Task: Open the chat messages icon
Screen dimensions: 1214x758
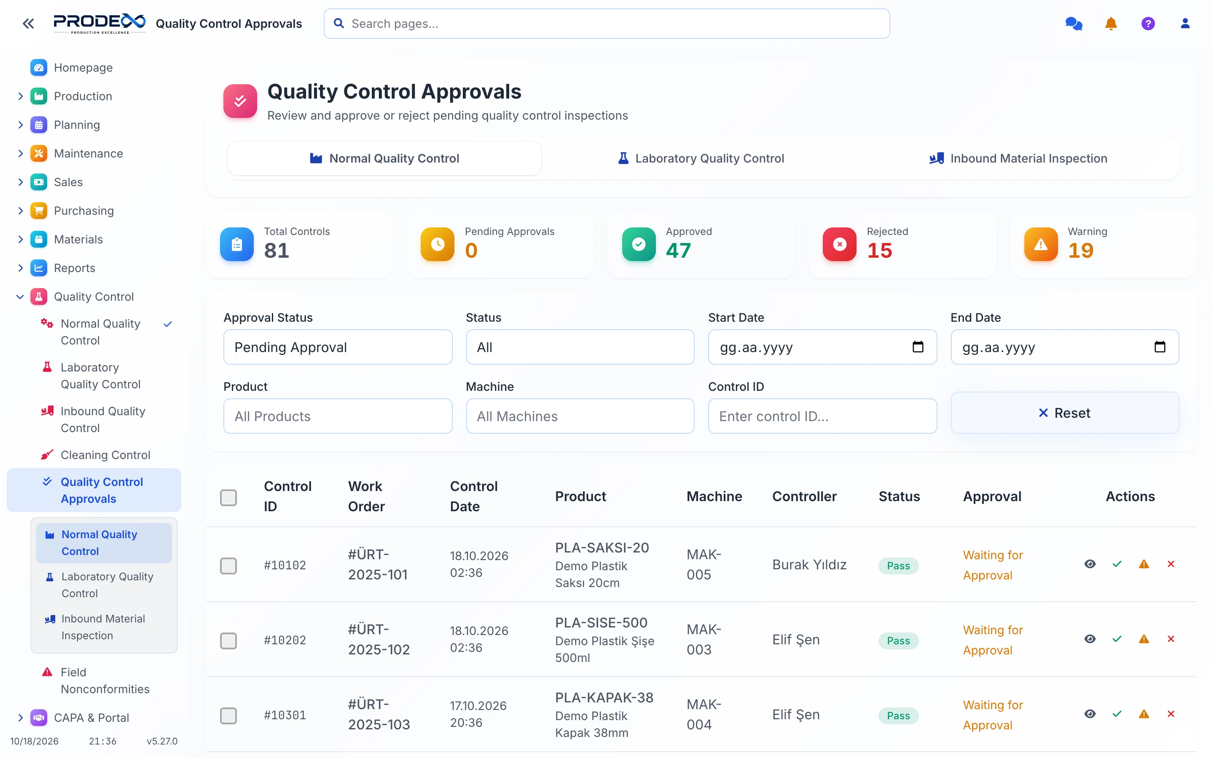Action: point(1074,24)
